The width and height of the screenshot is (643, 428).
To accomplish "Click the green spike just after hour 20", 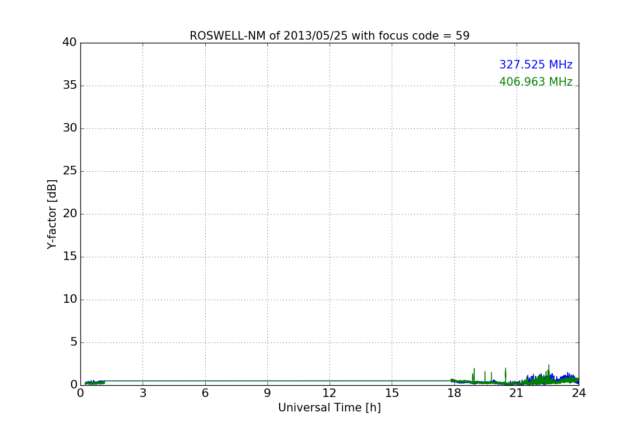I will click(x=505, y=375).
